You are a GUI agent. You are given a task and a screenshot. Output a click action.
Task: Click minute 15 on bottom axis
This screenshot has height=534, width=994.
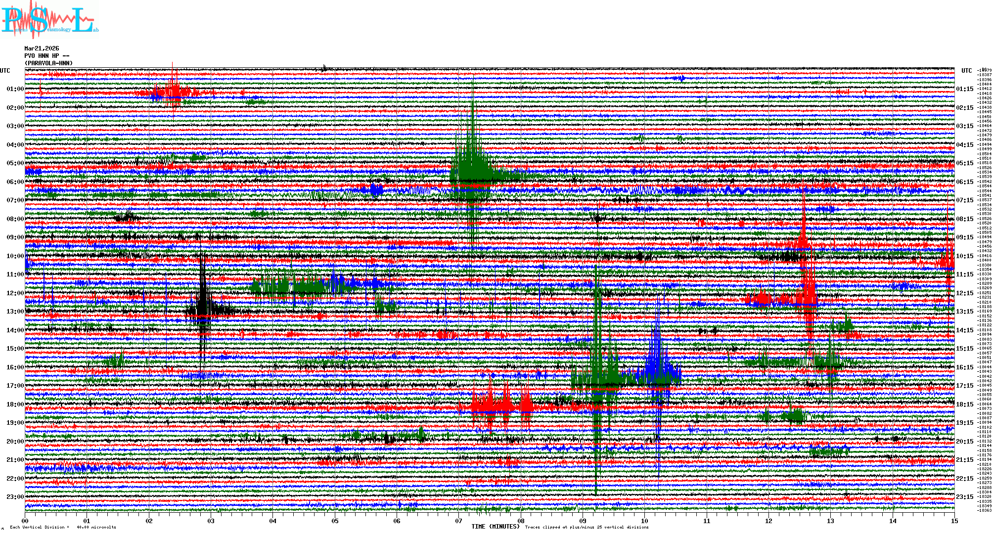(x=954, y=521)
